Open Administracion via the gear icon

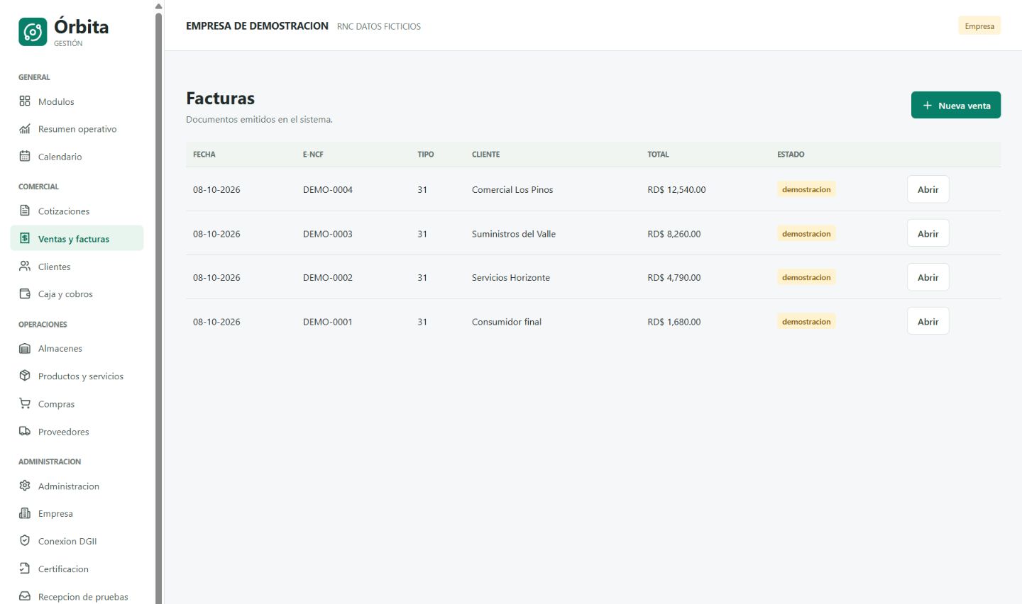click(x=25, y=486)
